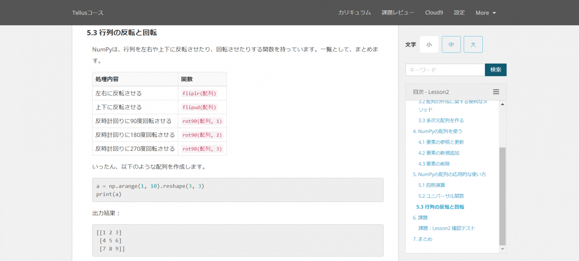The width and height of the screenshot is (579, 261).
Task: Open the 課題レビュー menu item
Action: (398, 12)
